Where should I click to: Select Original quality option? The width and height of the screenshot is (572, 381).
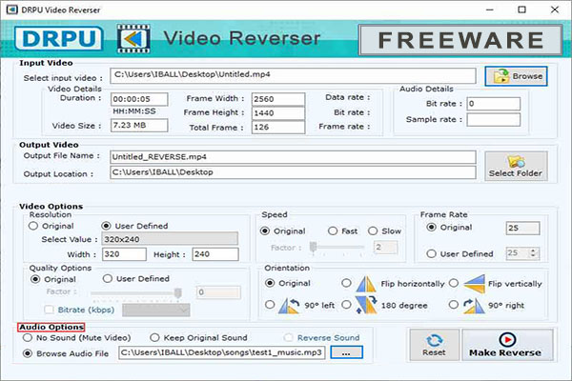[35, 279]
